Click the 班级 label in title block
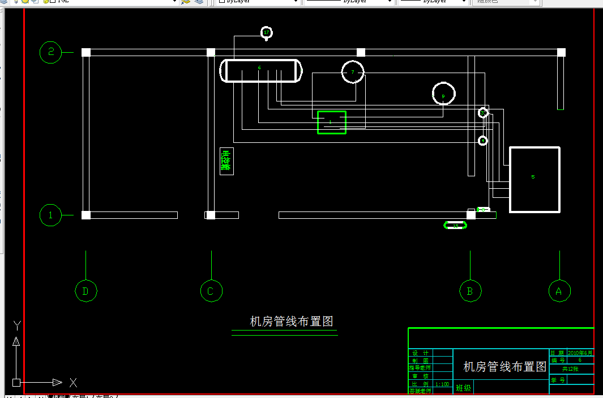Screen dimensions: 603x398 click(463, 388)
